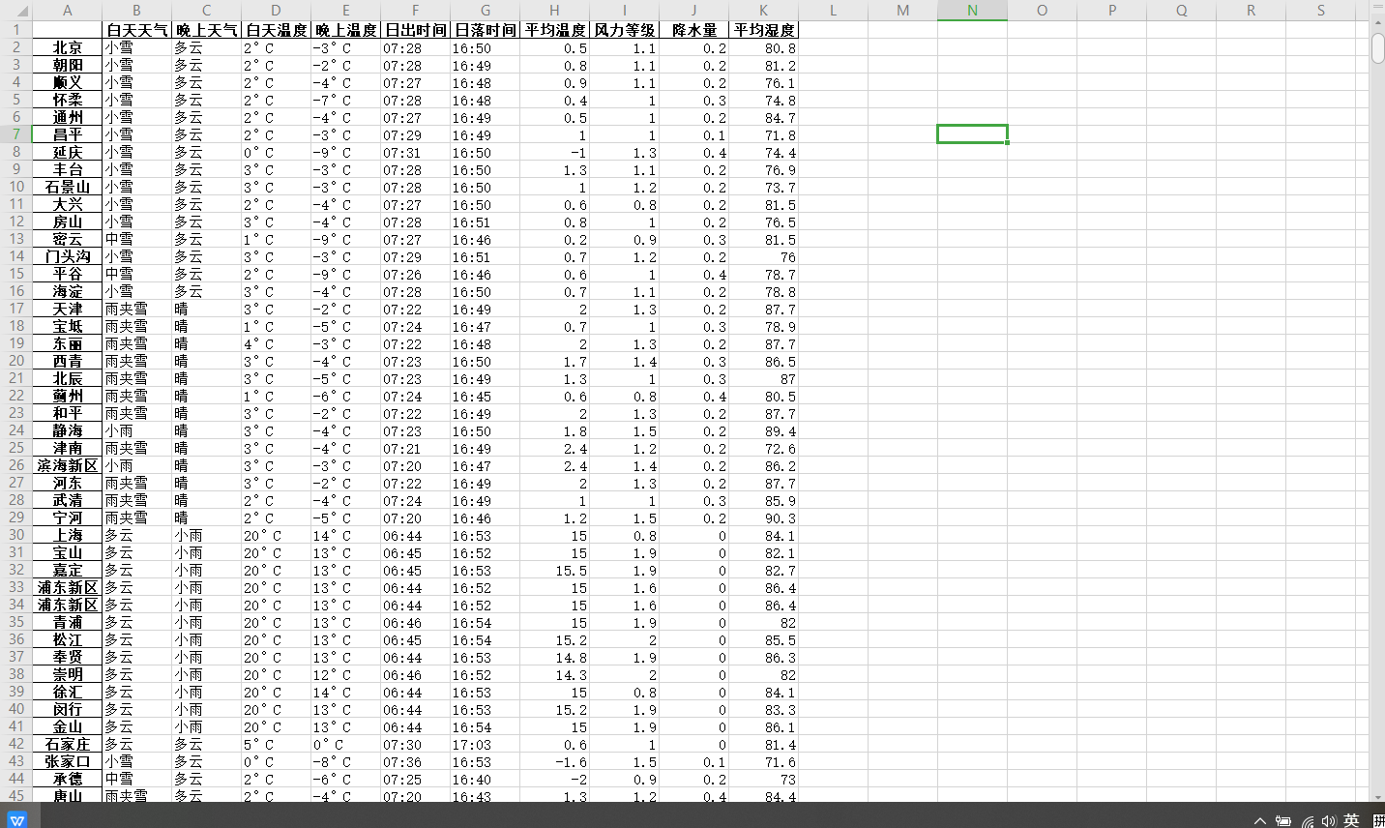This screenshot has height=828, width=1385.
Task: Click sunset time 16:40 for 承德
Action: [x=485, y=779]
